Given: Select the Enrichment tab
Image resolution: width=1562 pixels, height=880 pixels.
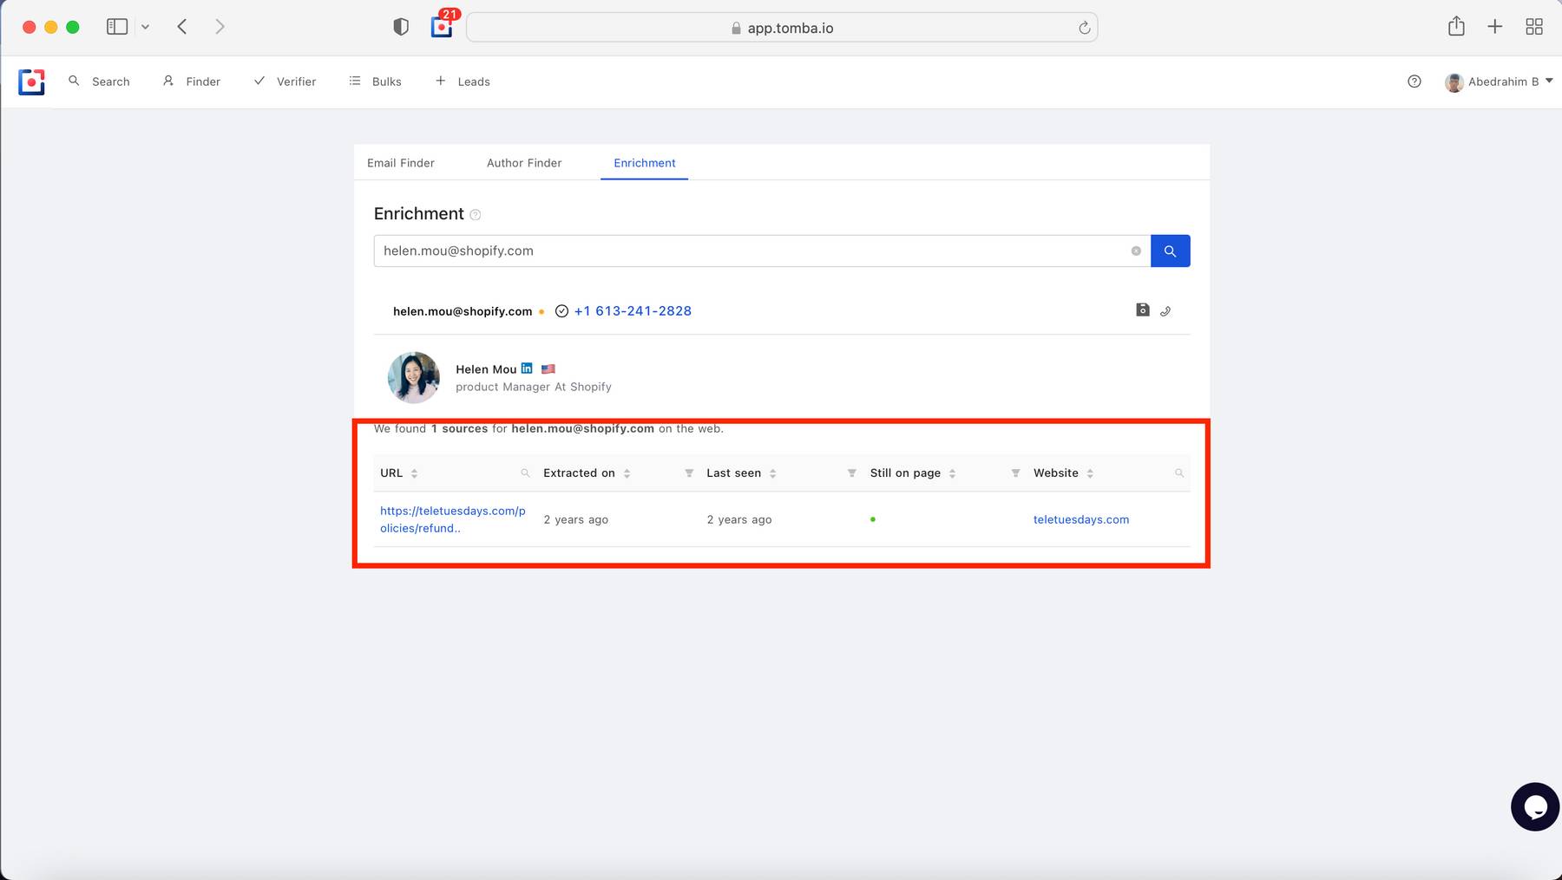Looking at the screenshot, I should (x=645, y=163).
